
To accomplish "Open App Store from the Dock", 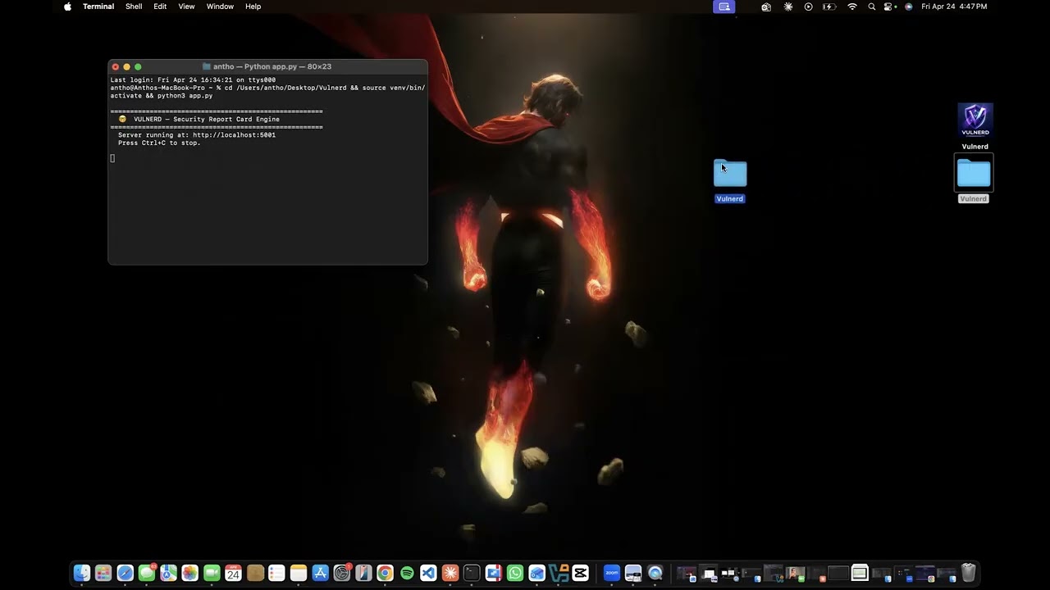I will [320, 573].
